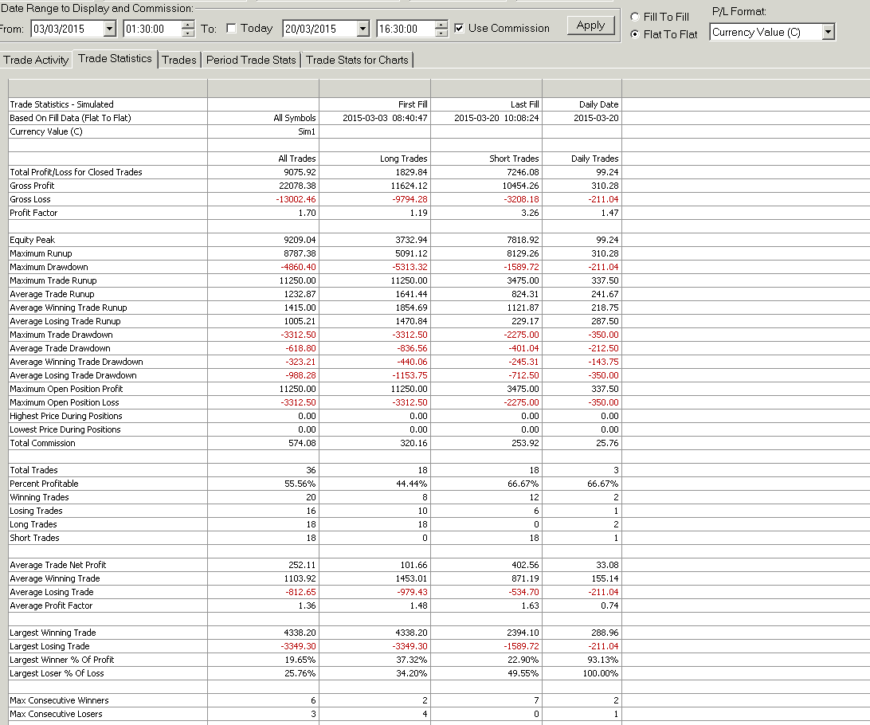The height and width of the screenshot is (725, 870).
Task: Select the Max Consecutive Losers row label
Action: click(56, 714)
